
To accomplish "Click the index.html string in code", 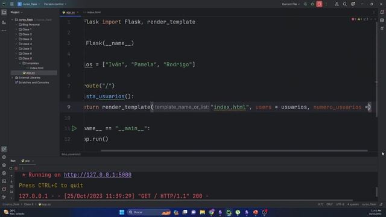I will click(230, 107).
